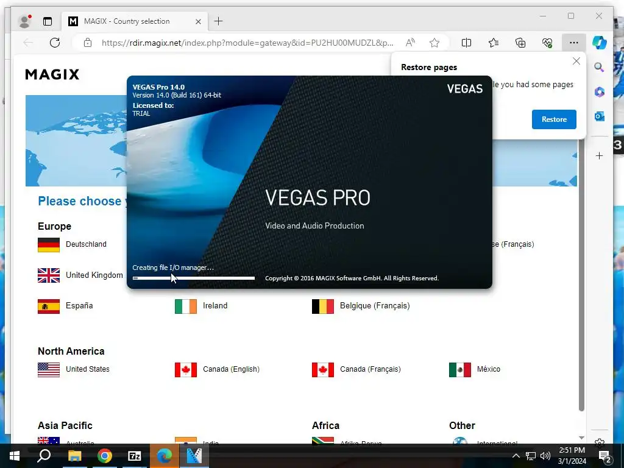This screenshot has height=468, width=624.
Task: Click the Mexican flag icon
Action: (460, 370)
